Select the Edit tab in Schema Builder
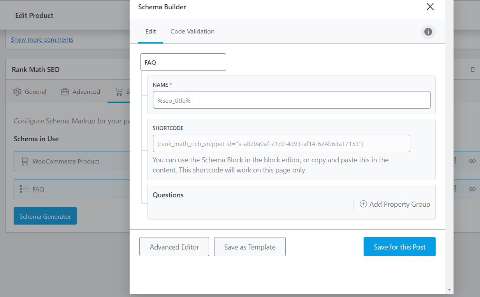The height and width of the screenshot is (297, 480). click(151, 32)
